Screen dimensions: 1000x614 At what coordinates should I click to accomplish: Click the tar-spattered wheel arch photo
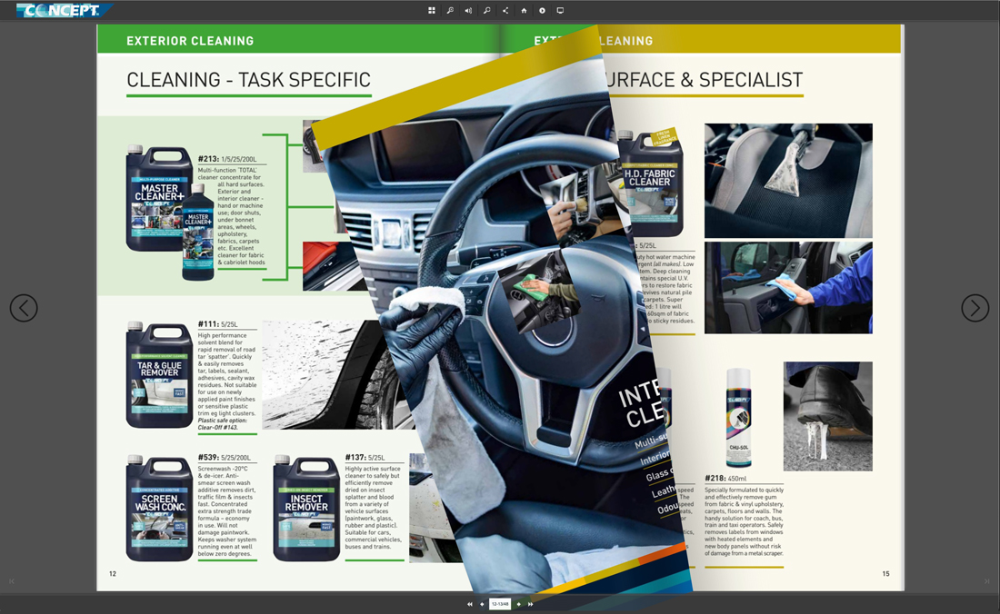click(x=332, y=374)
